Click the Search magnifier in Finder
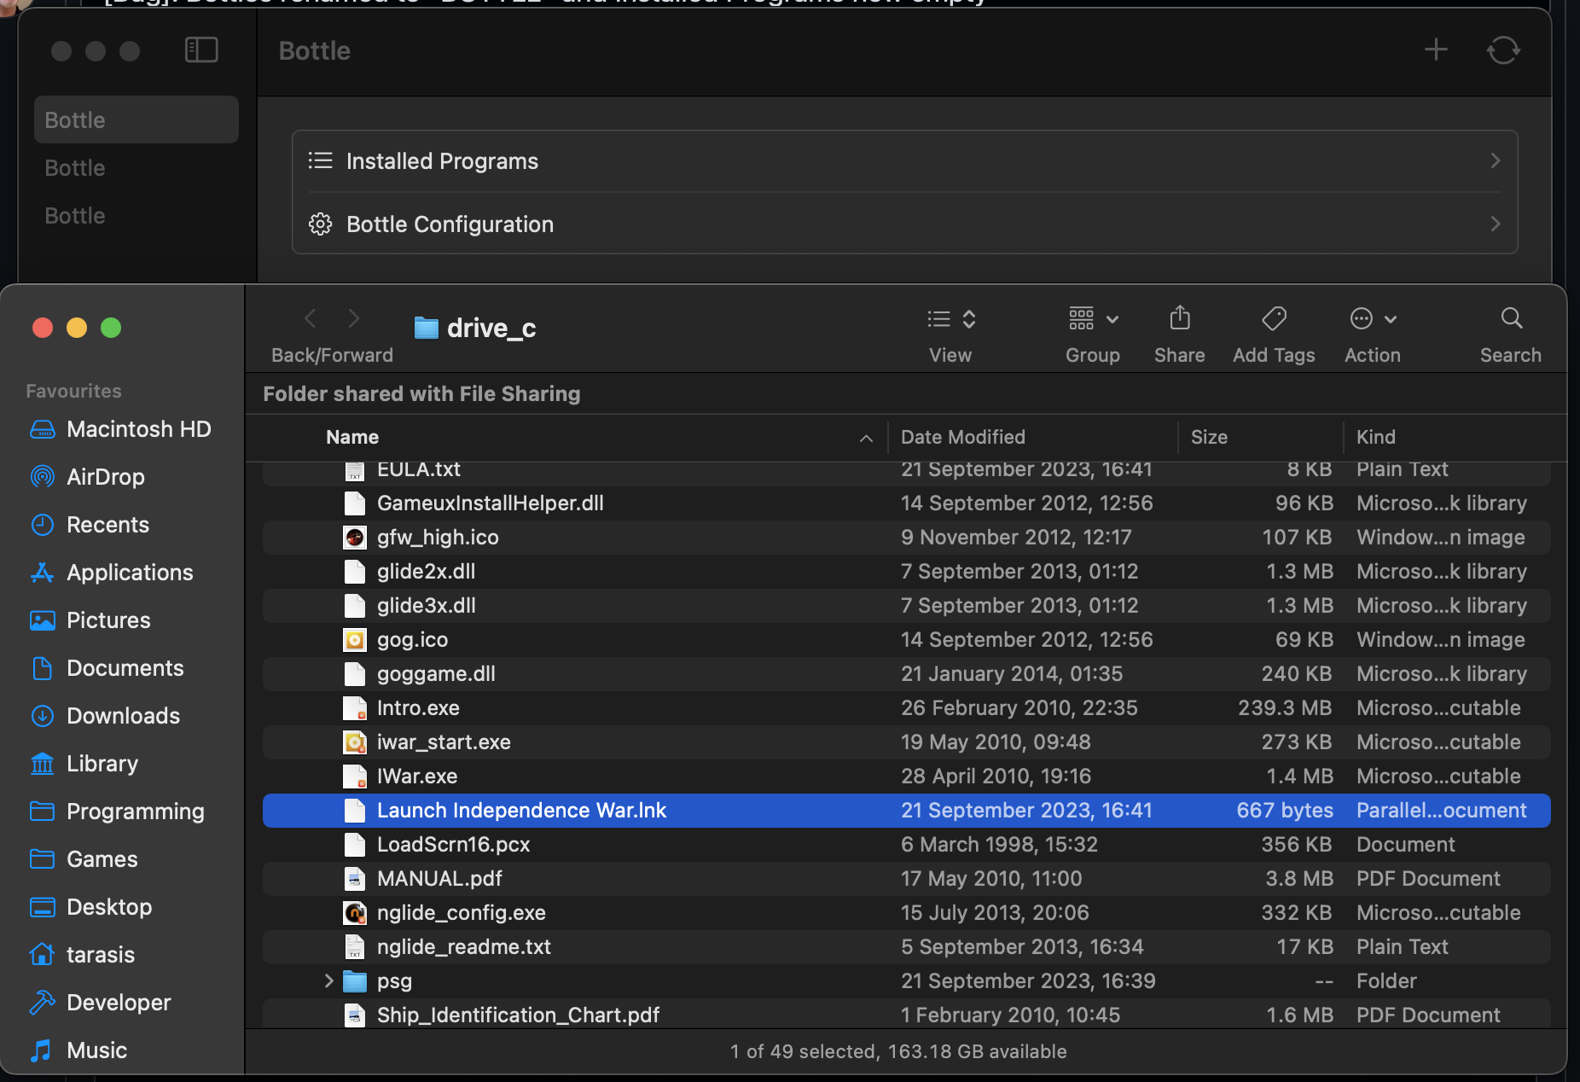This screenshot has height=1082, width=1580. pos(1511,319)
